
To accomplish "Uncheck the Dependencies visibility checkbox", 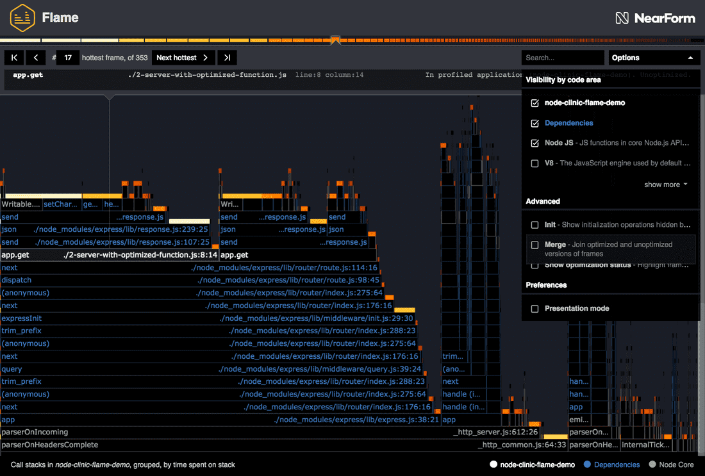I will (535, 123).
